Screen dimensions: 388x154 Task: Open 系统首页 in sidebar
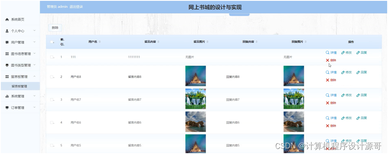pos(20,19)
